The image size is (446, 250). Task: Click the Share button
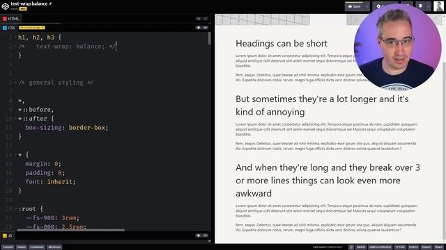[438, 247]
